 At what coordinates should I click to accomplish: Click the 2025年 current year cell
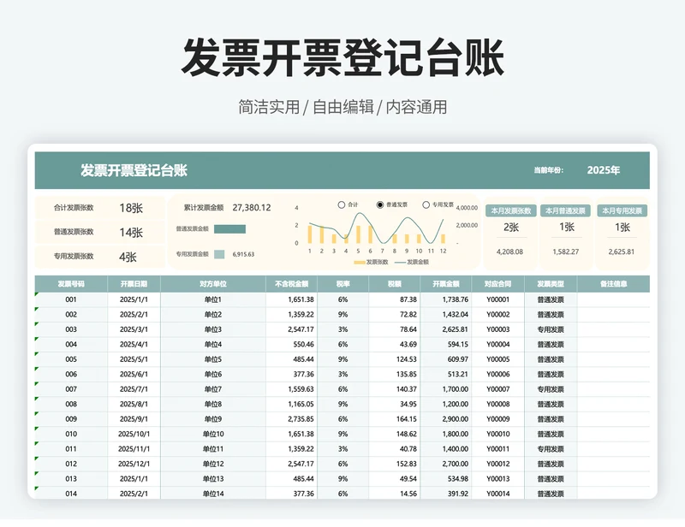tap(604, 170)
